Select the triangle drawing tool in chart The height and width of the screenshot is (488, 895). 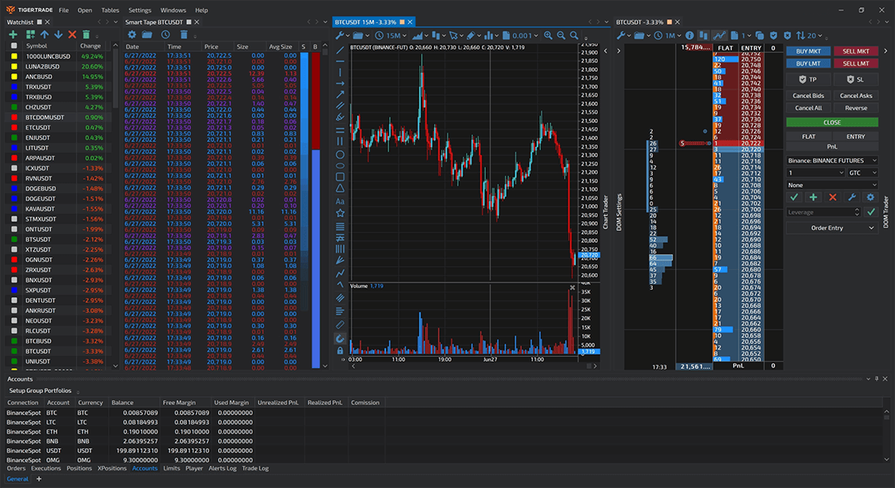pos(340,188)
